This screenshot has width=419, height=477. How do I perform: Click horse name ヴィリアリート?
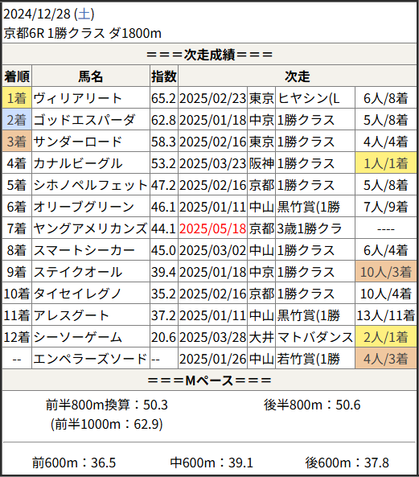click(77, 98)
